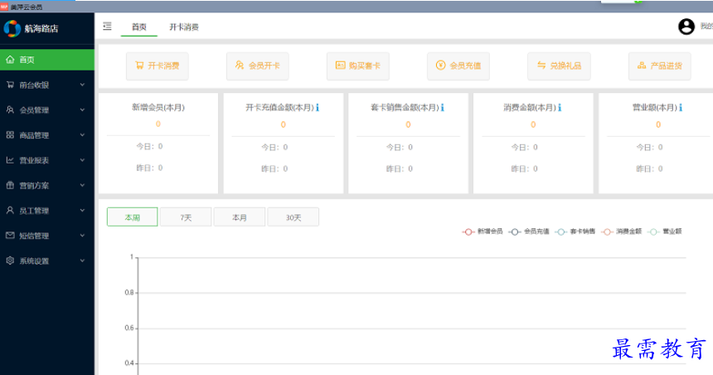Expand the 会员管理 submenu chevron
This screenshot has height=375, width=713.
tap(82, 110)
